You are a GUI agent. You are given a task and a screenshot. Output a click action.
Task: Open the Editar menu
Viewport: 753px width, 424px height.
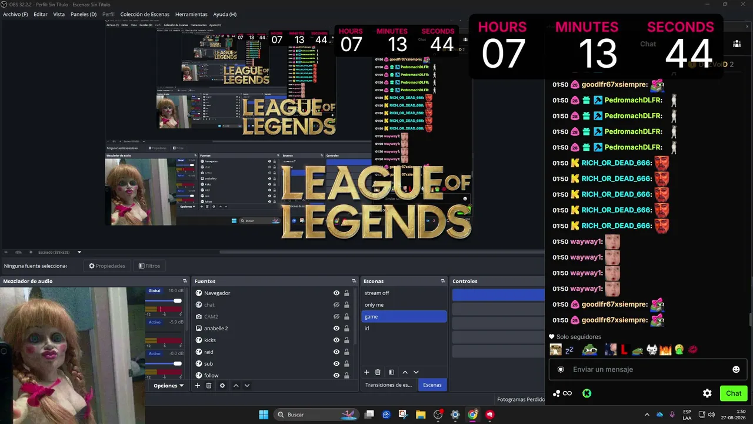click(x=41, y=14)
